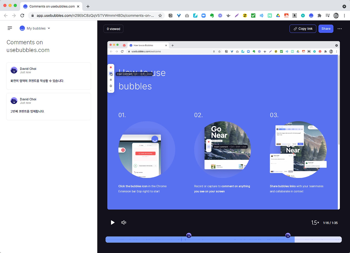Open the Bubbles extension in Chrome toolbar
The height and width of the screenshot is (253, 350).
click(311, 16)
